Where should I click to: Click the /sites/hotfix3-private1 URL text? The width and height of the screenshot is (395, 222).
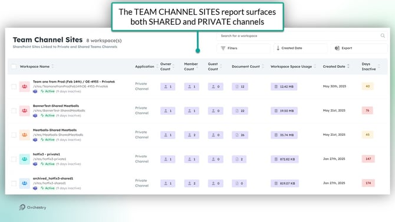click(x=50, y=159)
